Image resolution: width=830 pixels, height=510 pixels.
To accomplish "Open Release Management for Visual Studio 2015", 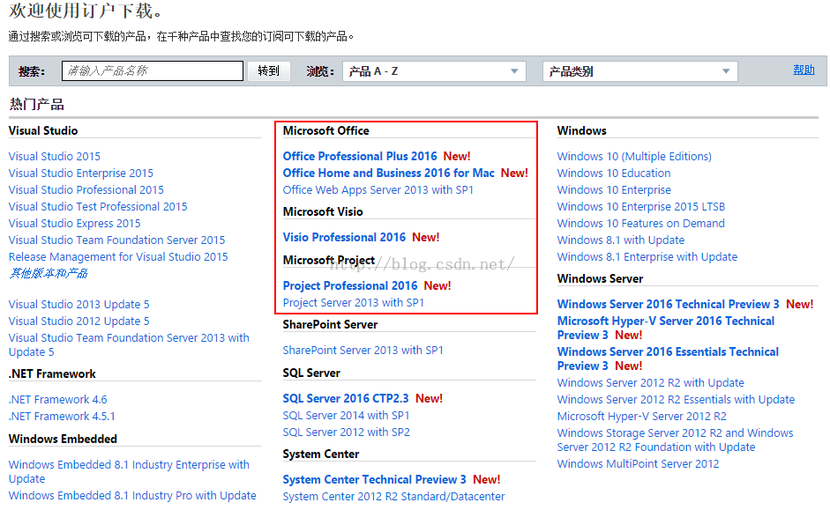I will click(118, 257).
